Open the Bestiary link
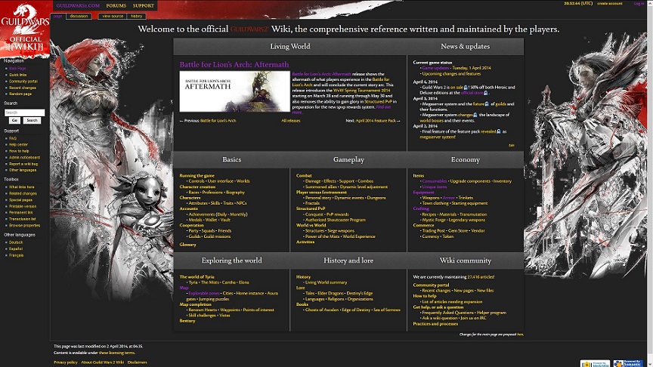 [187, 321]
